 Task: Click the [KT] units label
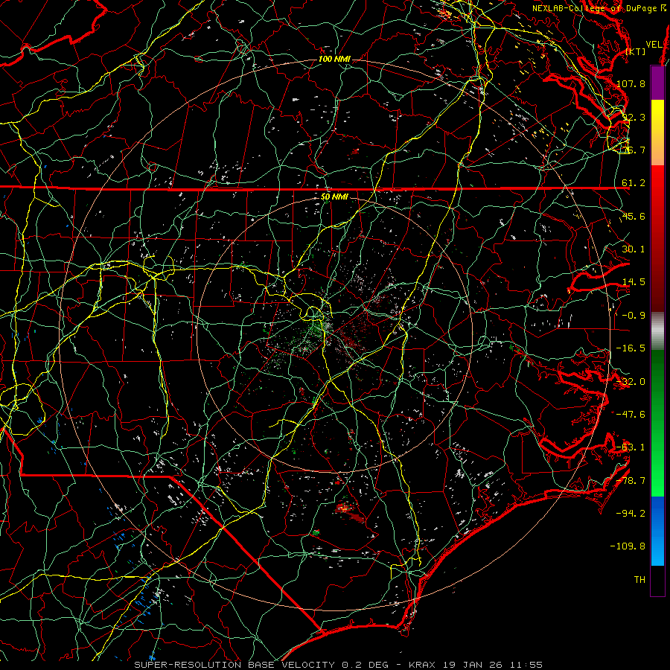point(636,51)
